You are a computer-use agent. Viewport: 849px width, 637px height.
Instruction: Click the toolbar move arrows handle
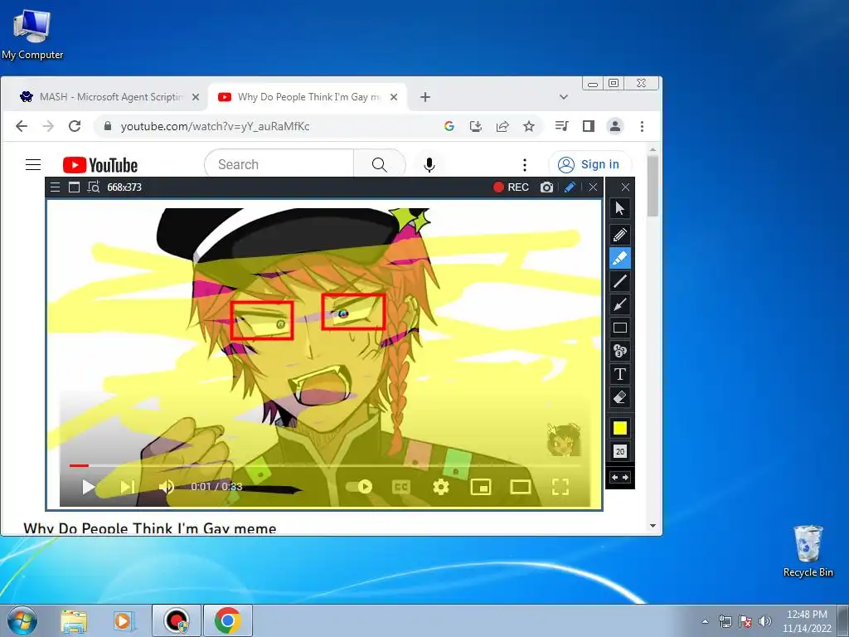[620, 477]
